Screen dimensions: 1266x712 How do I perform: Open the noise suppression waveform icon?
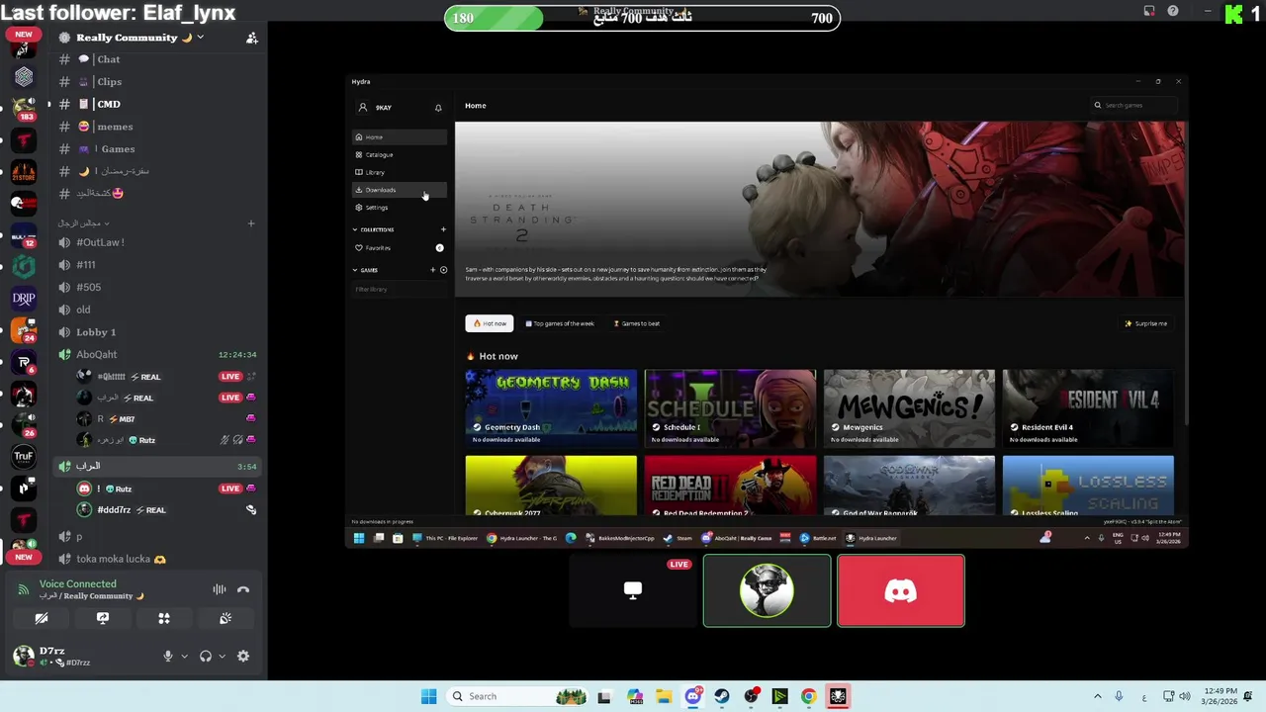pos(220,589)
